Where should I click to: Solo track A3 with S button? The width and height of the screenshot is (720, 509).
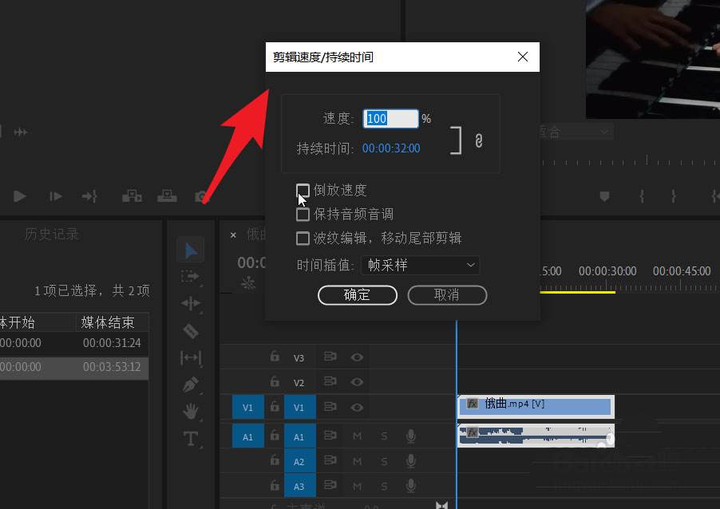[x=384, y=486]
